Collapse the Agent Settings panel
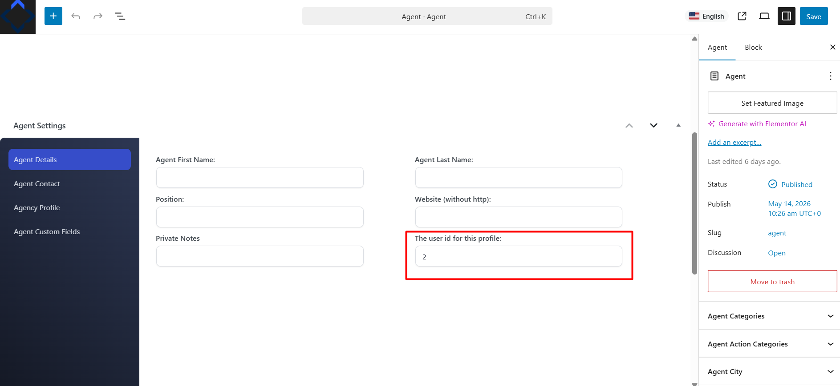This screenshot has height=386, width=840. pos(678,125)
